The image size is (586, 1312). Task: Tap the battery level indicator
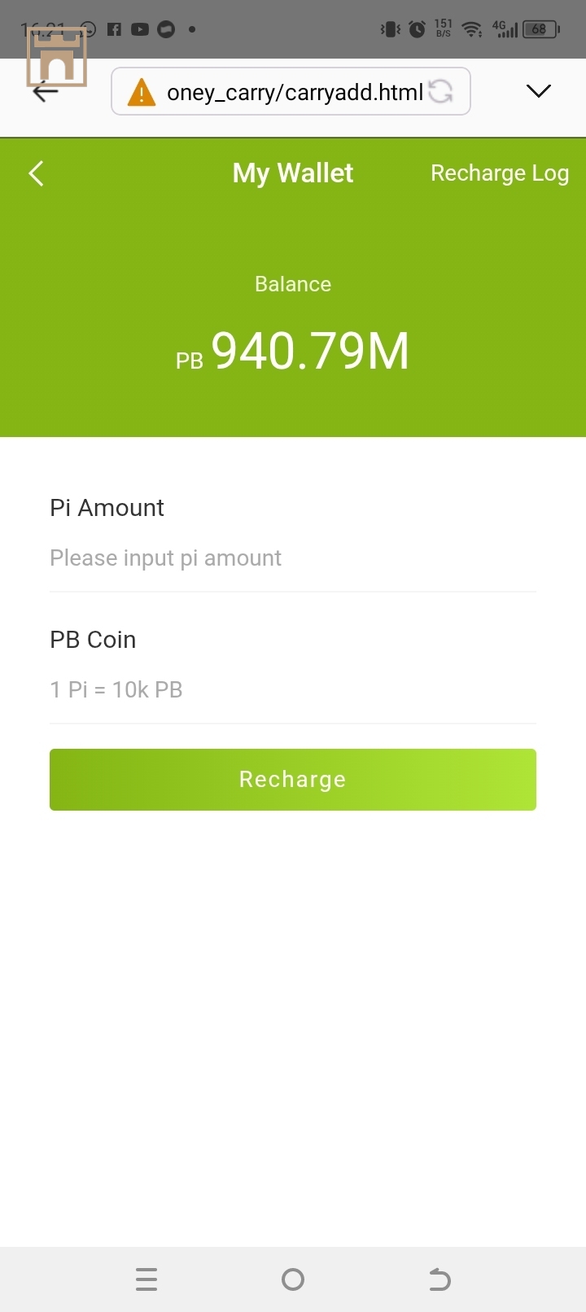pyautogui.click(x=540, y=29)
